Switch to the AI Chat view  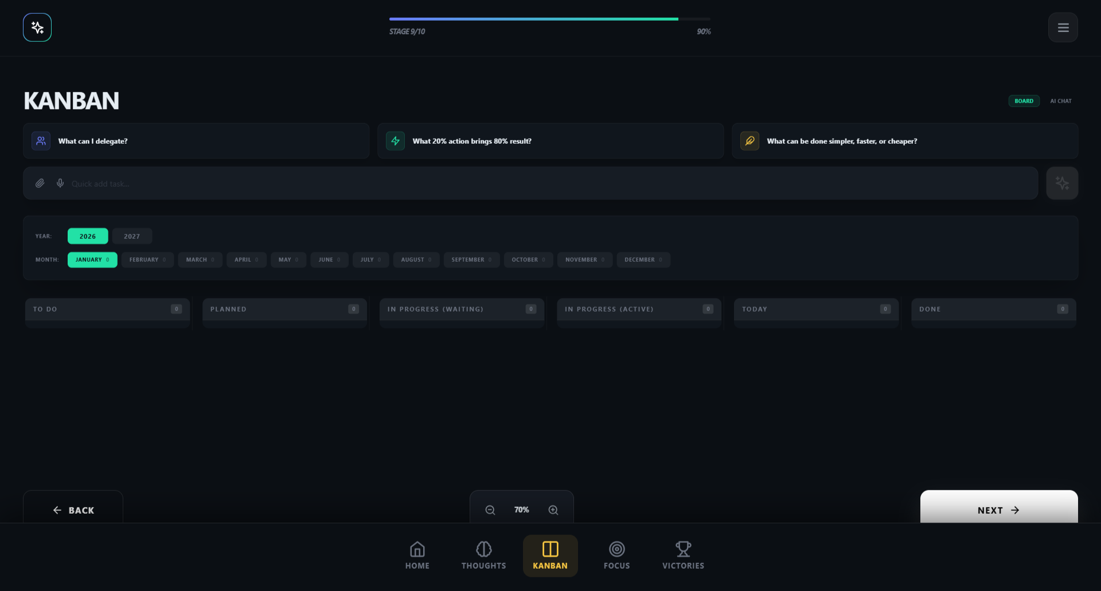(1061, 101)
